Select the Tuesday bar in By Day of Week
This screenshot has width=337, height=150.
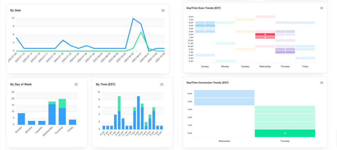coord(42,123)
